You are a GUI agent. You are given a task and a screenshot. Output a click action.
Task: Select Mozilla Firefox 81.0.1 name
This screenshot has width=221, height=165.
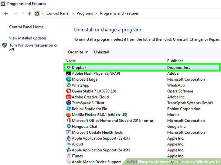[99, 115]
